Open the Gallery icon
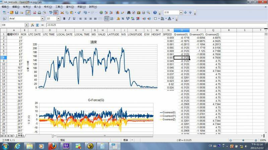This screenshot has height=150, width=268. click(x=139, y=13)
